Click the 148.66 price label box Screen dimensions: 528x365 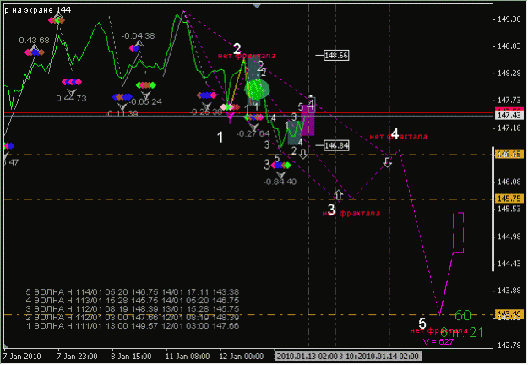[336, 55]
